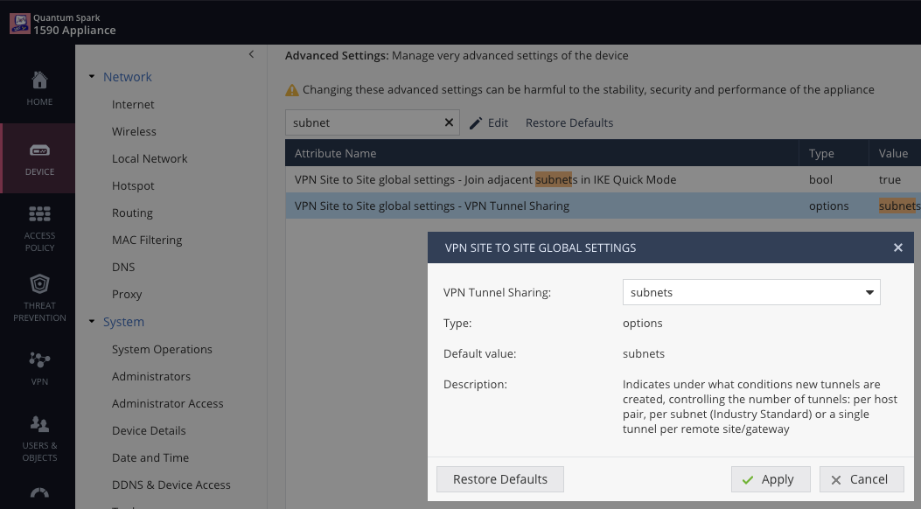Screen dimensions: 921x509
Task: Open the VPN Tunnel Sharing dropdown
Action: pyautogui.click(x=750, y=292)
